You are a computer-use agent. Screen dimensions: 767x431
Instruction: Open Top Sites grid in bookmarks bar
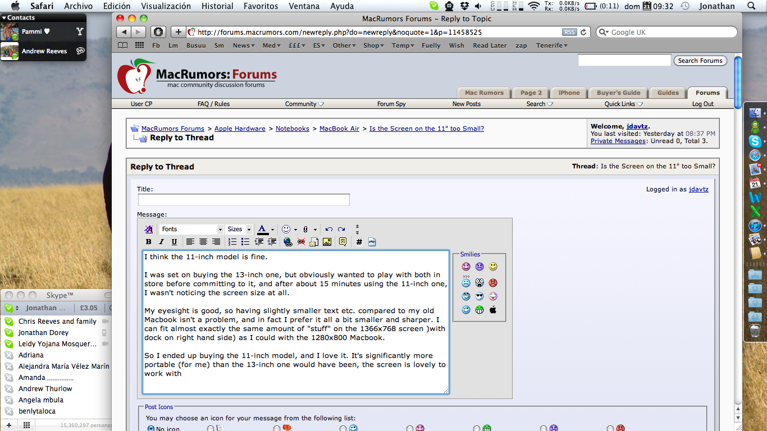pos(139,45)
